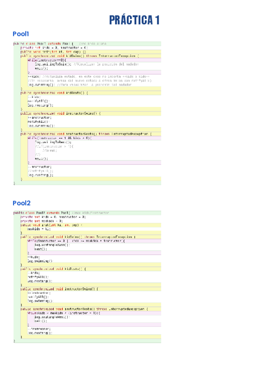Select the kidRests method signature in Pool2
Screen dimensions: 269x380
click(x=54, y=268)
